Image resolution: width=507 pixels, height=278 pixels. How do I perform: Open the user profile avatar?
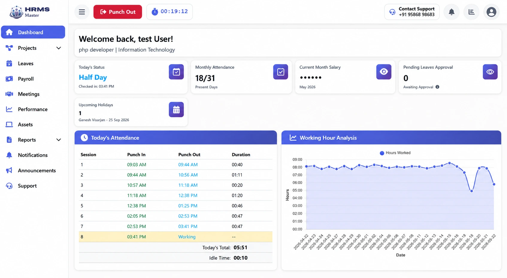click(x=491, y=12)
